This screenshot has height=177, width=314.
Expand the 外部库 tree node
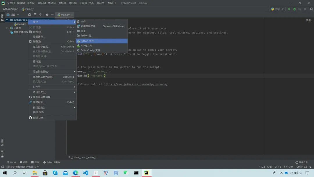pos(7,28)
